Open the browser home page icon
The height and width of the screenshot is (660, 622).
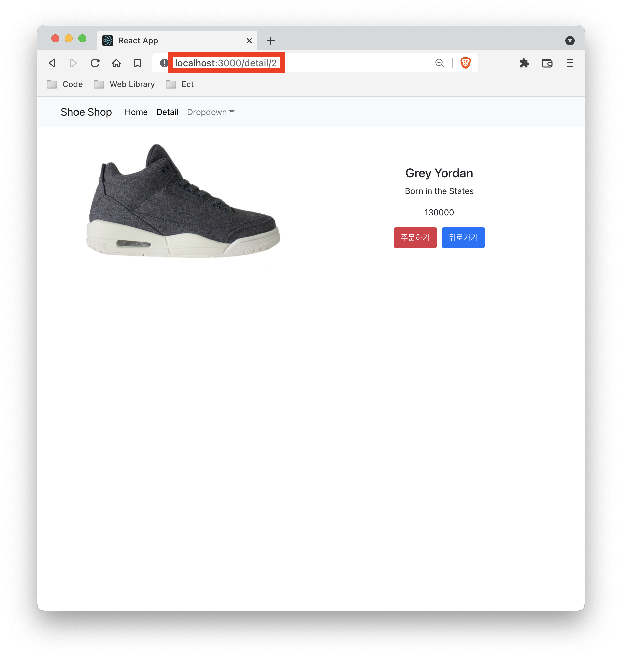(116, 63)
